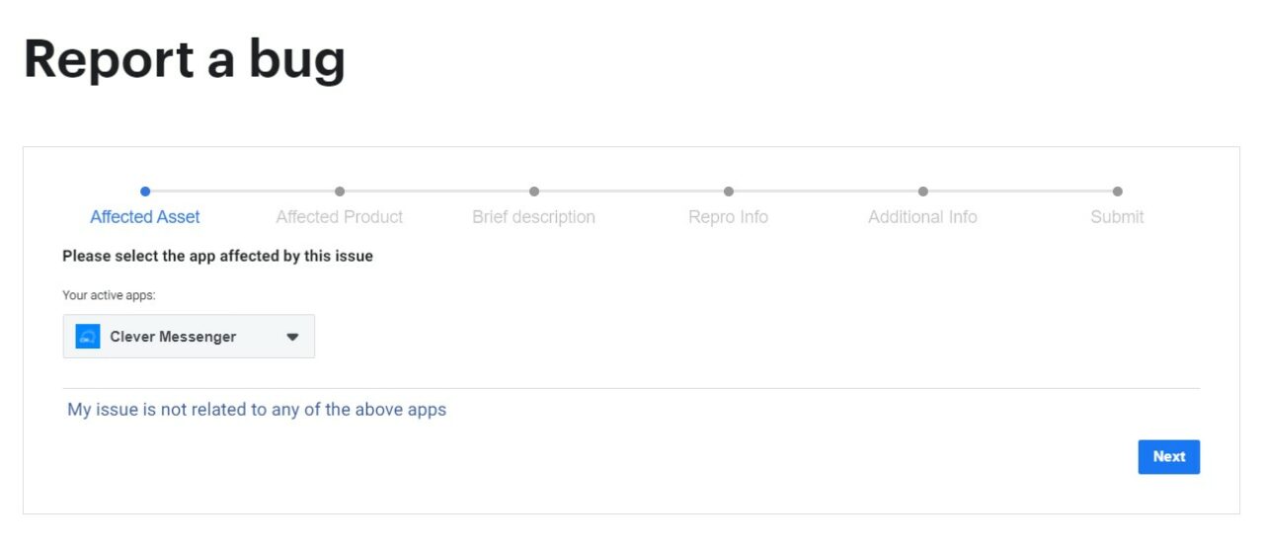1264x543 pixels.
Task: Click the "Report a bug" heading
Action: [185, 59]
